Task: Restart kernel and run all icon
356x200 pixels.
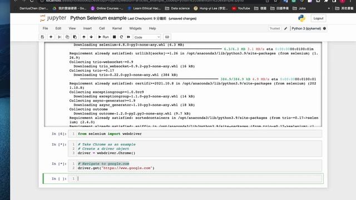Action: click(128, 37)
